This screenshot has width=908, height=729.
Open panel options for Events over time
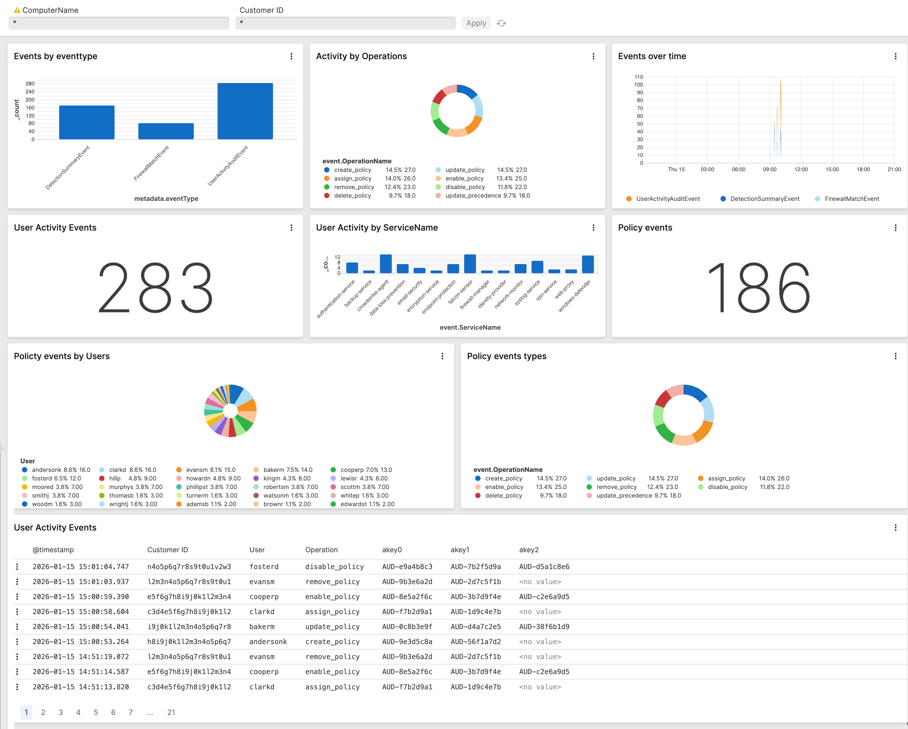(895, 56)
